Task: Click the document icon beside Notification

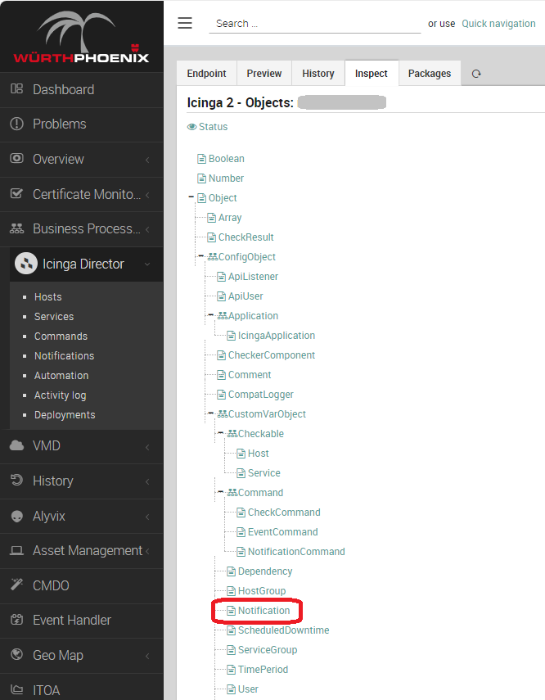Action: pos(232,610)
